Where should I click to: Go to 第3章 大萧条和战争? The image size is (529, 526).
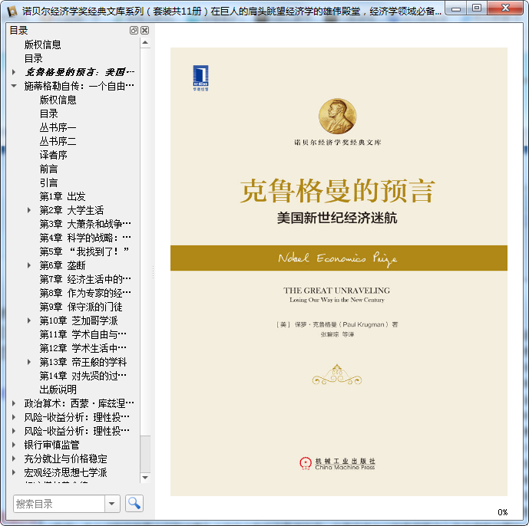[85, 224]
